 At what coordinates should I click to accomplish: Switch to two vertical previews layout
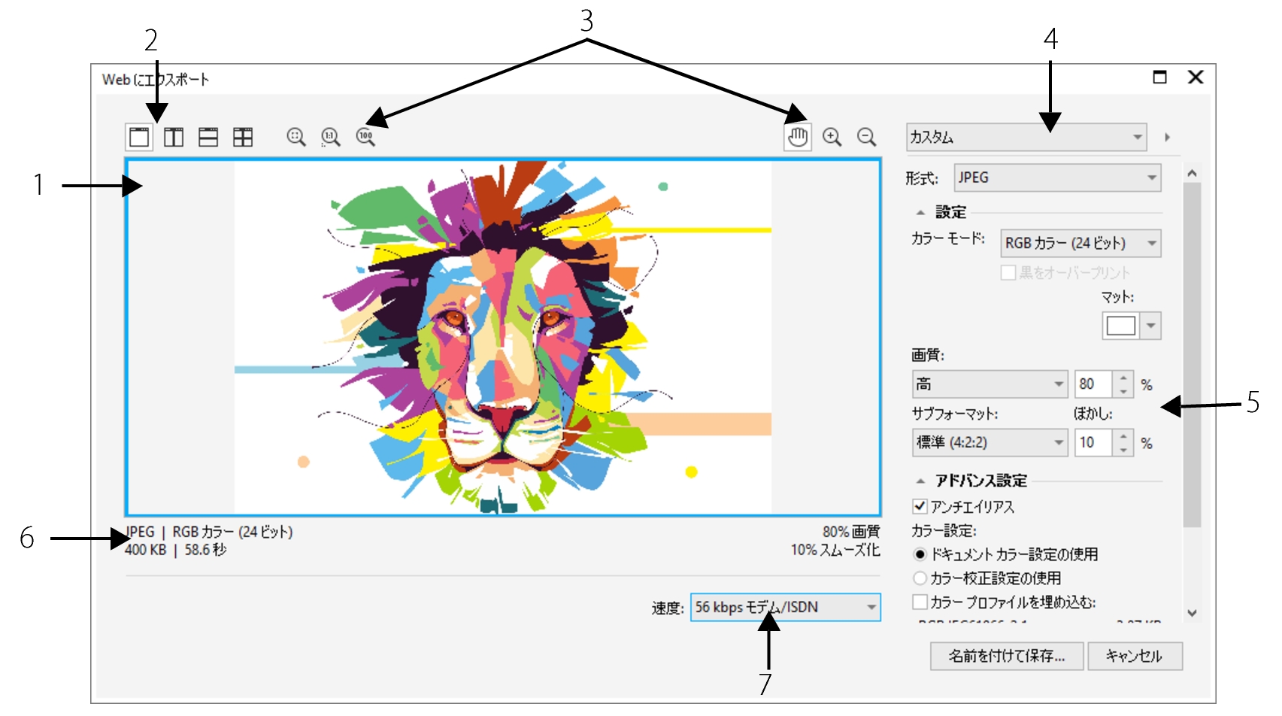(174, 137)
